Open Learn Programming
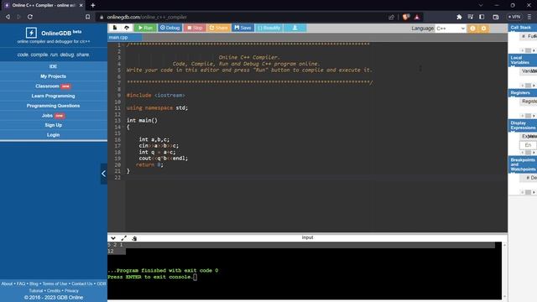 [53, 96]
